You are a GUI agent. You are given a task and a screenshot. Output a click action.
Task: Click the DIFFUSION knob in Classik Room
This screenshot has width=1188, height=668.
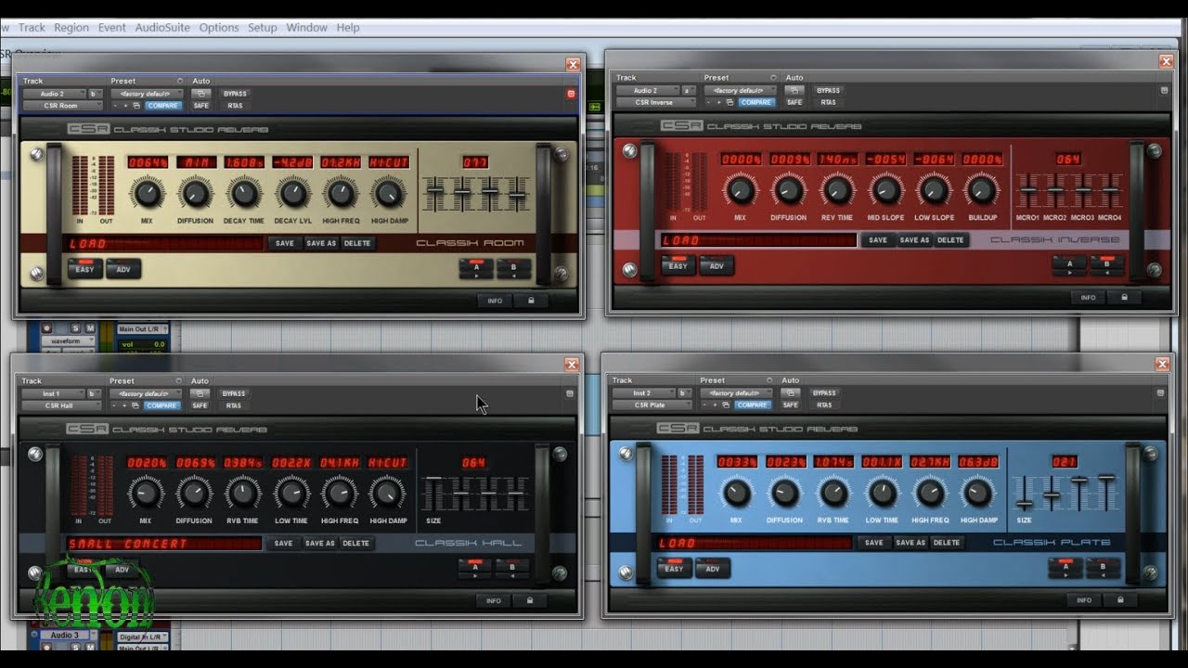click(x=195, y=194)
